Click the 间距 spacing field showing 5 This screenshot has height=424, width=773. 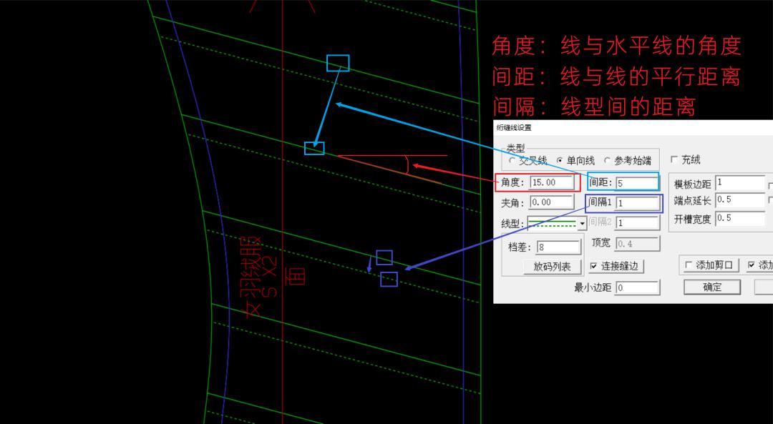[636, 182]
